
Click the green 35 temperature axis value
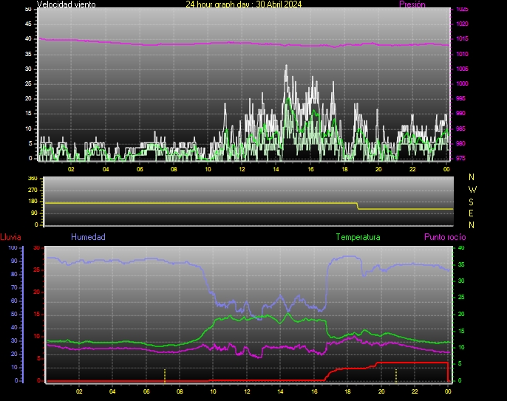click(461, 264)
